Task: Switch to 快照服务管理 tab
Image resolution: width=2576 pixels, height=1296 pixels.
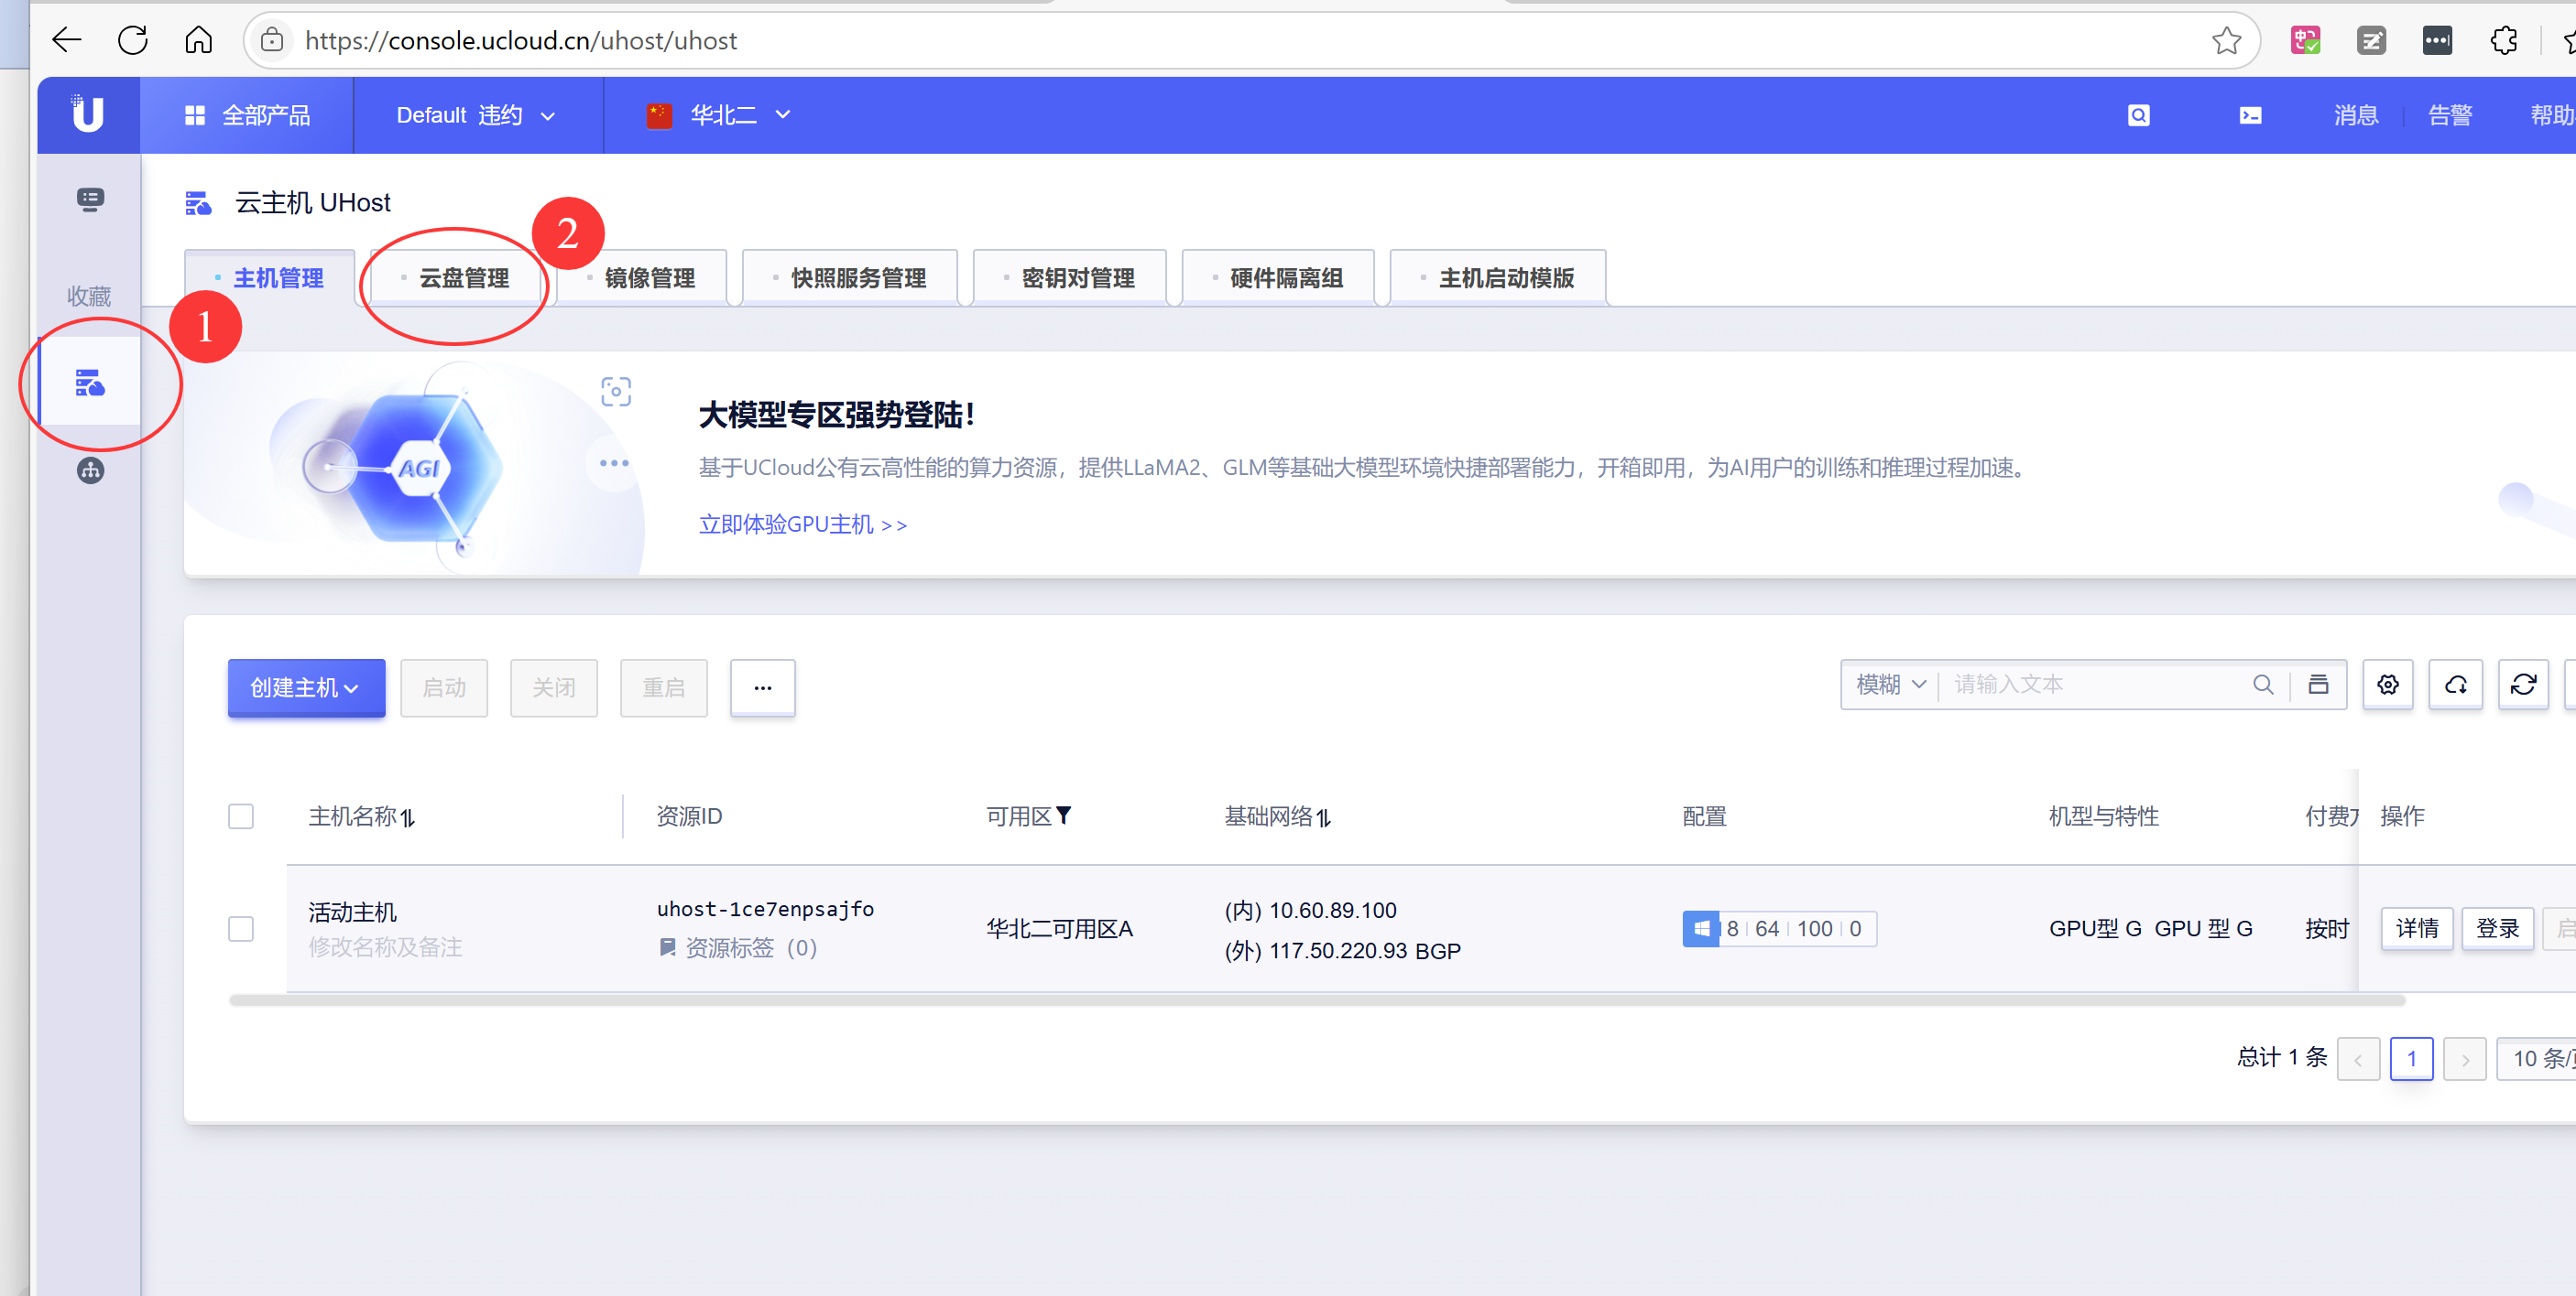Action: pyautogui.click(x=850, y=278)
